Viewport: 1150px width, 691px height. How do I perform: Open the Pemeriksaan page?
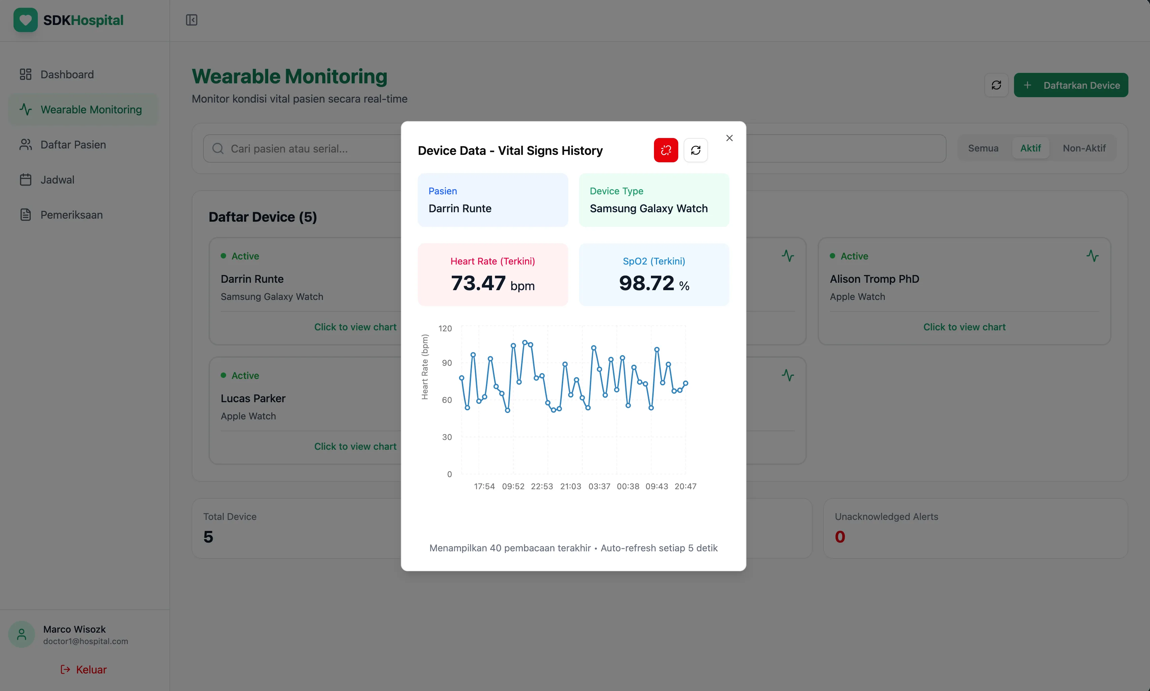[x=71, y=215]
